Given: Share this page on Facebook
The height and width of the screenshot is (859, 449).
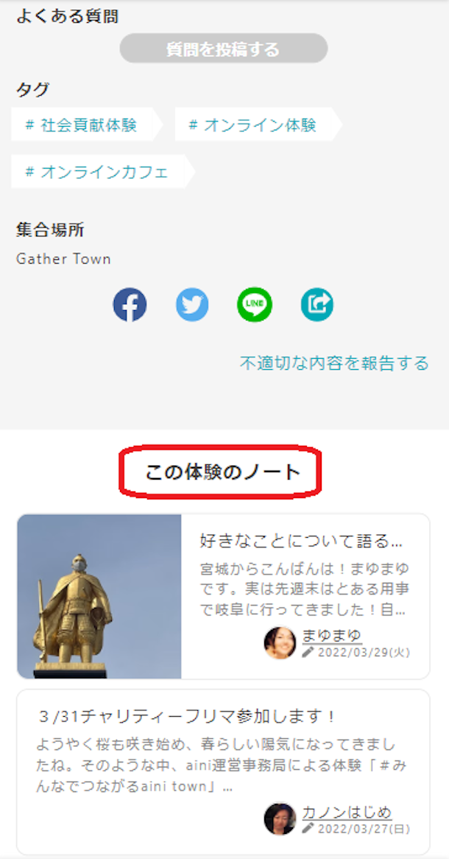Looking at the screenshot, I should click(130, 304).
